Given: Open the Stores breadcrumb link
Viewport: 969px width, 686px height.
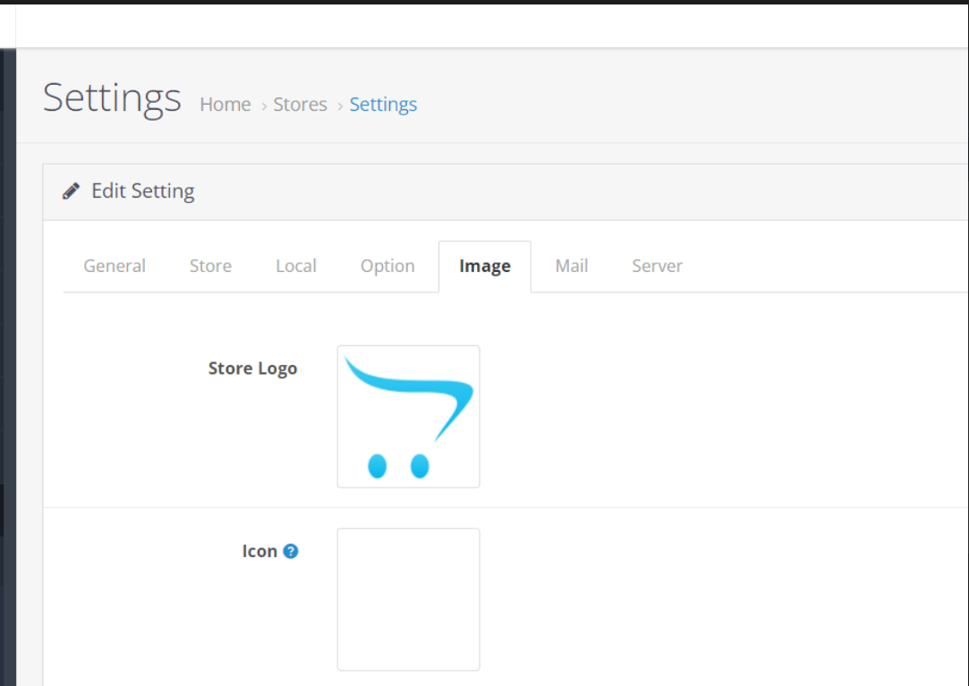Looking at the screenshot, I should point(301,105).
